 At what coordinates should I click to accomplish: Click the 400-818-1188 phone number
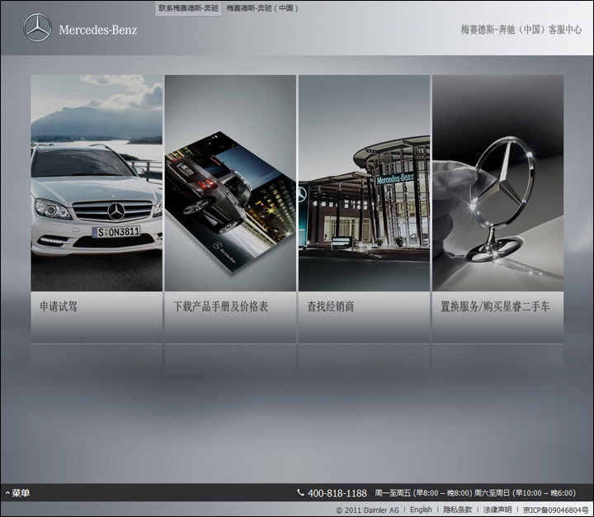tap(337, 493)
